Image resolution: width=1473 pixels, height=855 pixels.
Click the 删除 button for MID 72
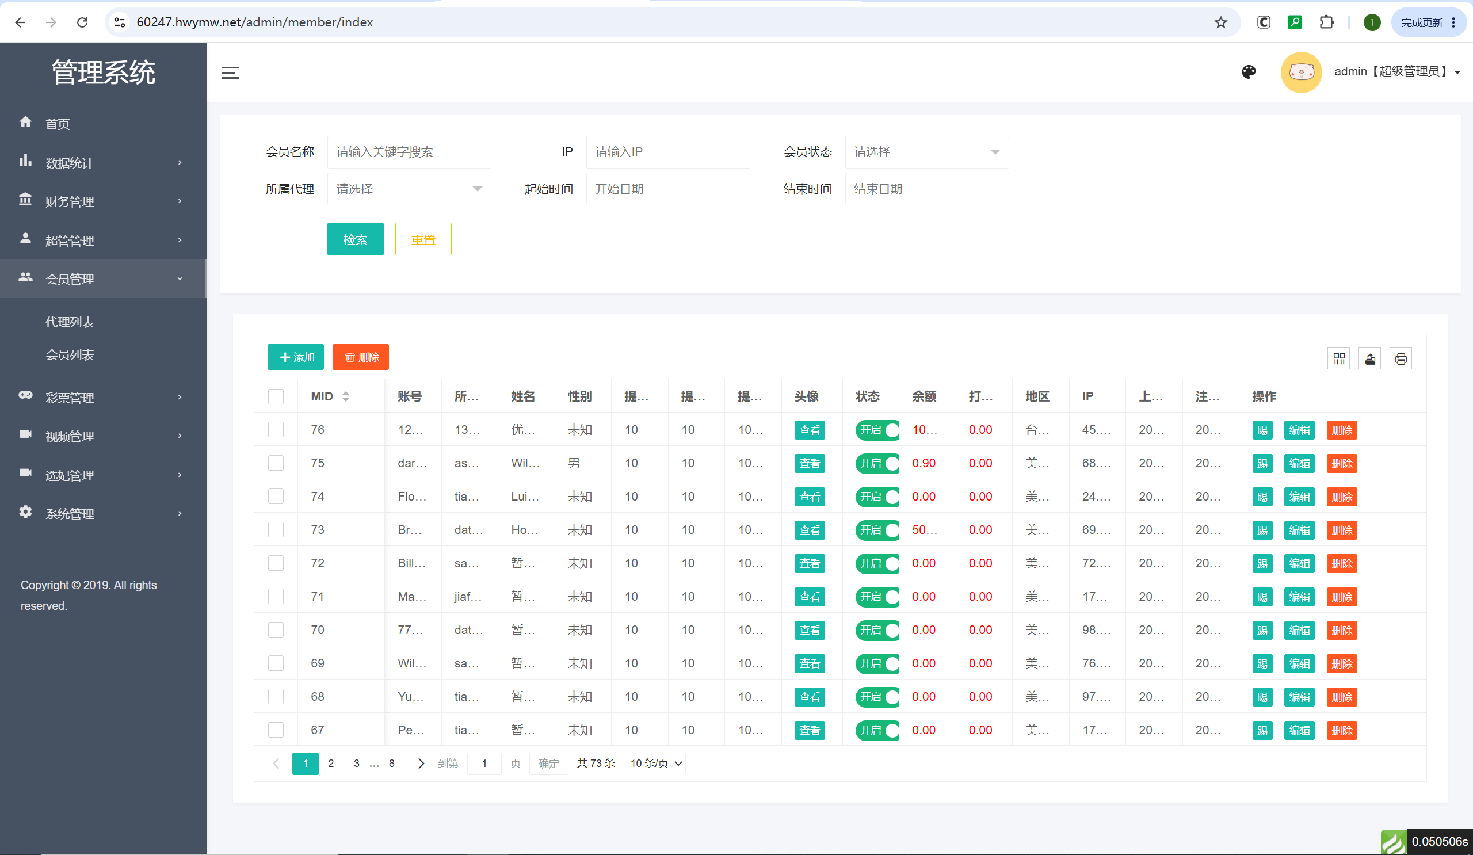tap(1341, 563)
